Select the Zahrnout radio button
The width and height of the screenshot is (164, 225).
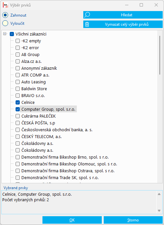5,15
